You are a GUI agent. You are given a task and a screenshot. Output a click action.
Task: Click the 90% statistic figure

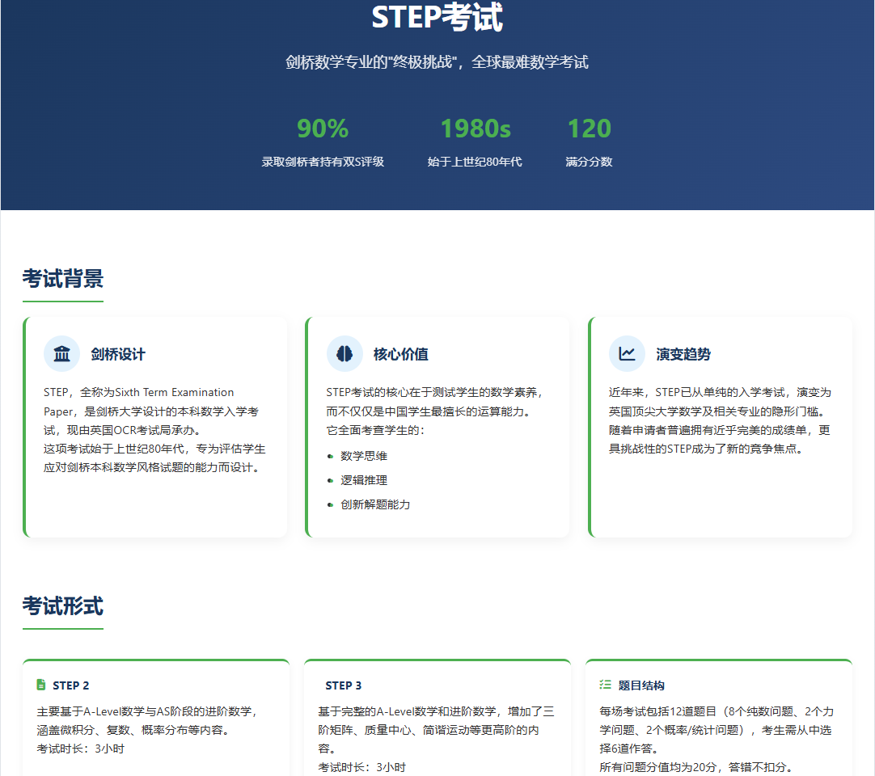tap(323, 129)
